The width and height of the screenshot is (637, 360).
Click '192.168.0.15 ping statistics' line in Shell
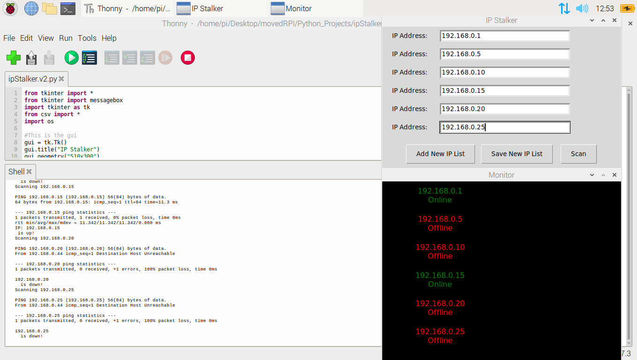coord(66,212)
